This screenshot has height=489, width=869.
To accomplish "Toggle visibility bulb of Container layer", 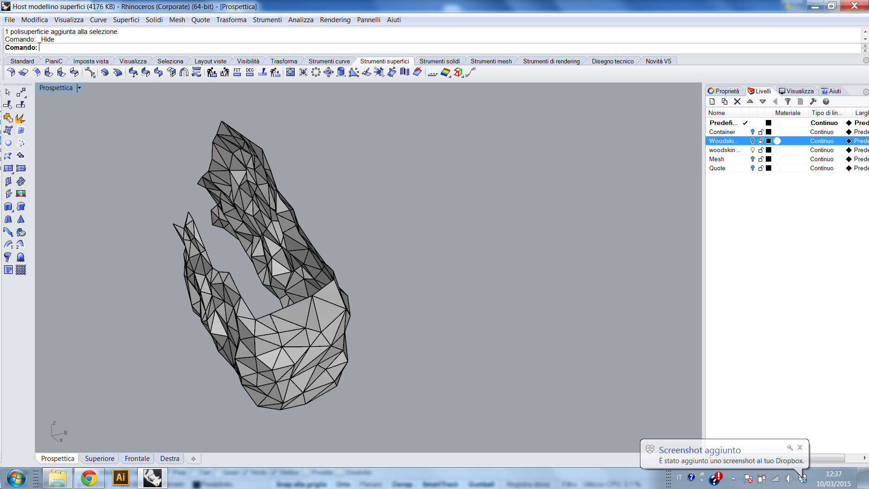I will (x=752, y=132).
